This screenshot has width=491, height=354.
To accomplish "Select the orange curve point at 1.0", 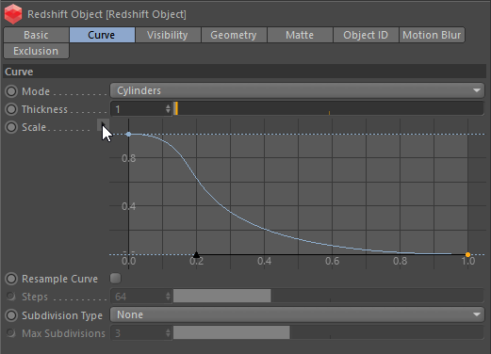I will point(467,254).
